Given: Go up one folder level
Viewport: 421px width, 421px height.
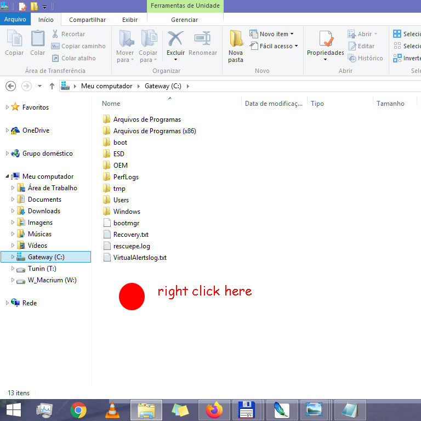Looking at the screenshot, I should tap(52, 86).
